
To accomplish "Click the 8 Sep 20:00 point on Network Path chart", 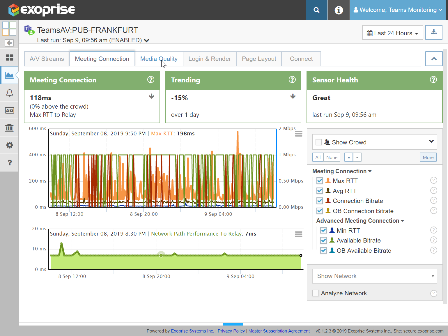I will 161,255.
